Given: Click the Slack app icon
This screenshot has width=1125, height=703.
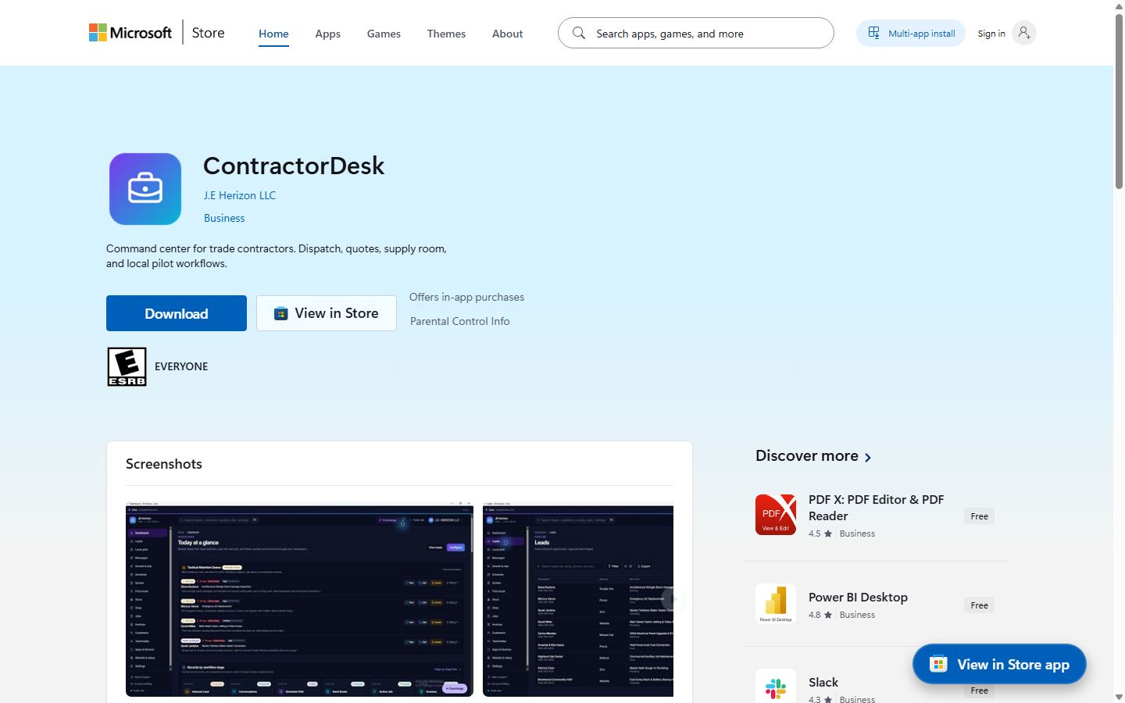Looking at the screenshot, I should [776, 687].
